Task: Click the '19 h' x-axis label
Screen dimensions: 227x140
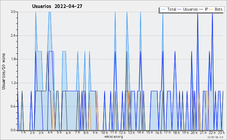Action: (x=185, y=132)
